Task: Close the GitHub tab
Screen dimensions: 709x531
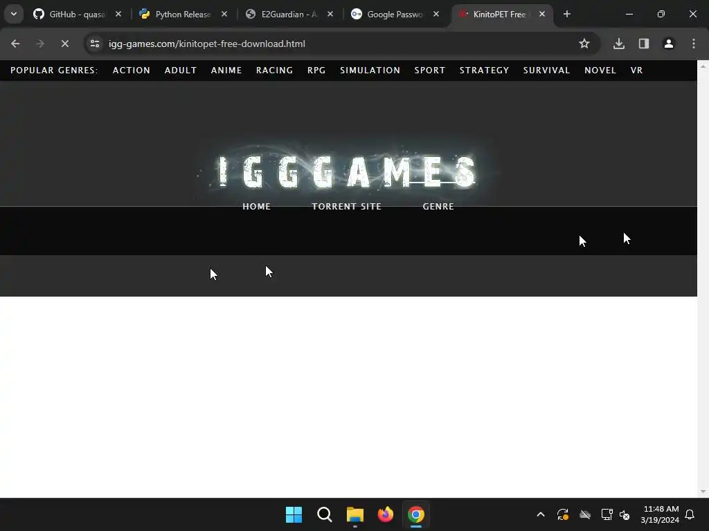Action: click(x=118, y=14)
